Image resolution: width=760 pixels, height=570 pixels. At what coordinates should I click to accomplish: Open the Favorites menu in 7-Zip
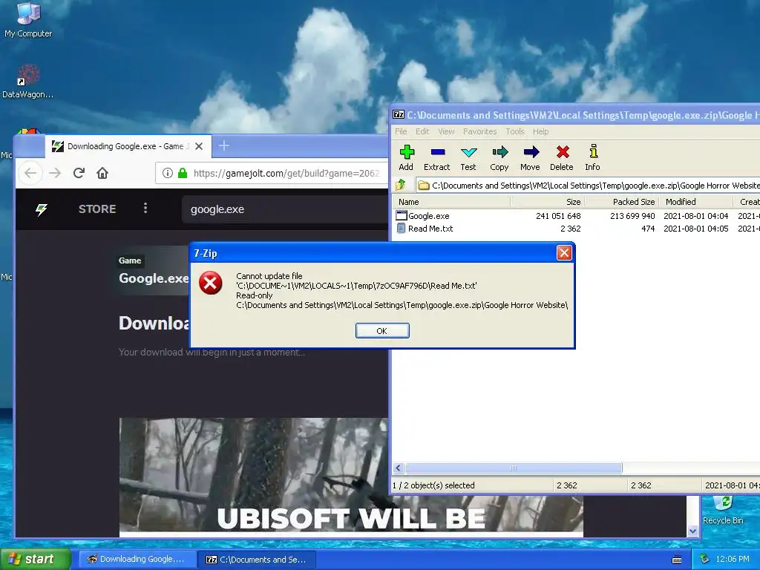(480, 131)
